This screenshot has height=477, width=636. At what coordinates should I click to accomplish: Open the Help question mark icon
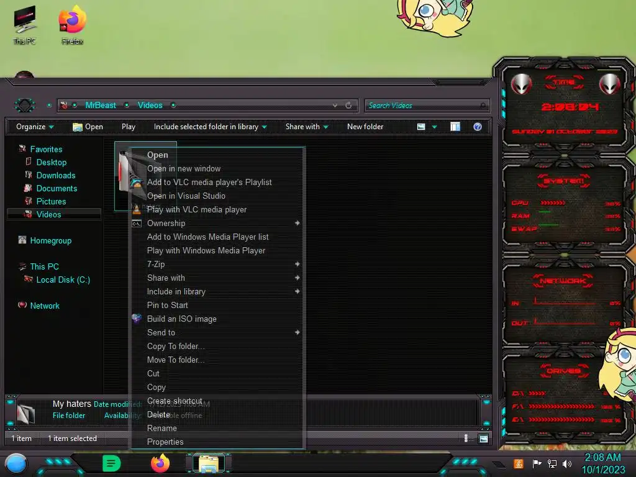tap(478, 127)
